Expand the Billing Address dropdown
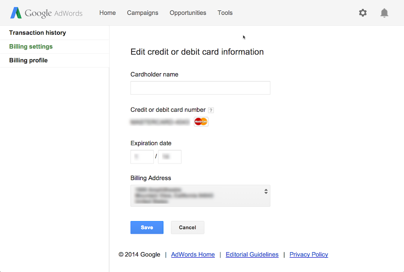This screenshot has width=404, height=272. click(200, 195)
